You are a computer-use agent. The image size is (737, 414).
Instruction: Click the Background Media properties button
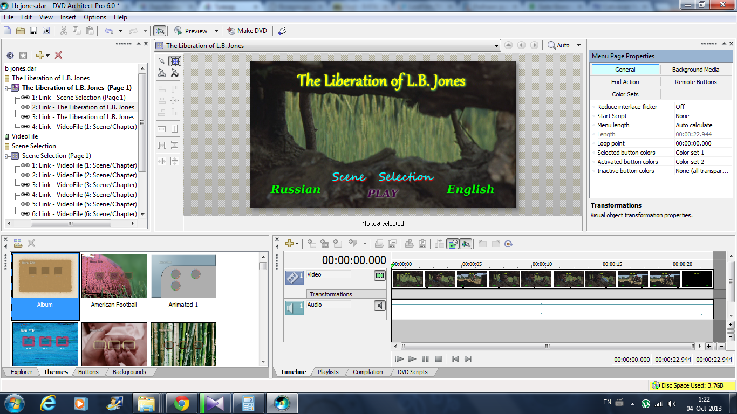(695, 70)
